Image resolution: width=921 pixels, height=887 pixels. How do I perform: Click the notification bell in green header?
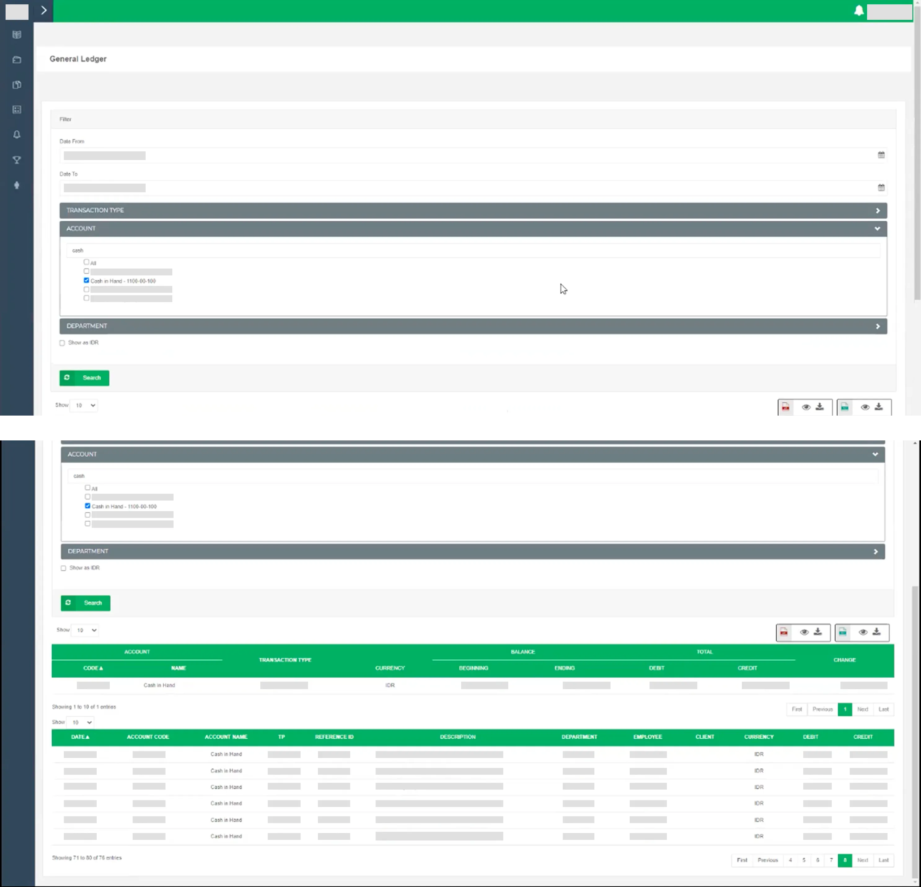pyautogui.click(x=858, y=11)
